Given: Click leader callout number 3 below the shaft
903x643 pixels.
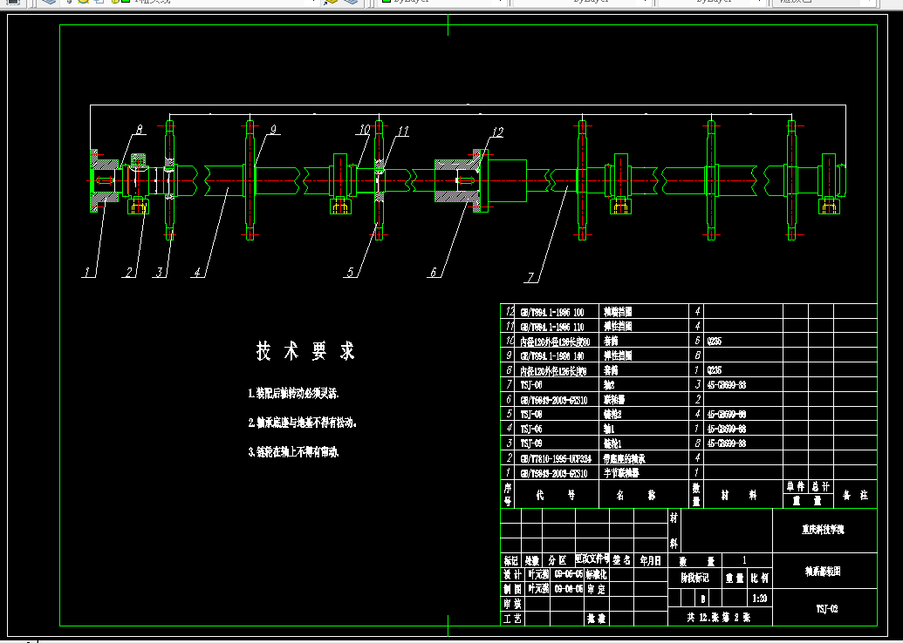Looking at the screenshot, I should click(161, 272).
